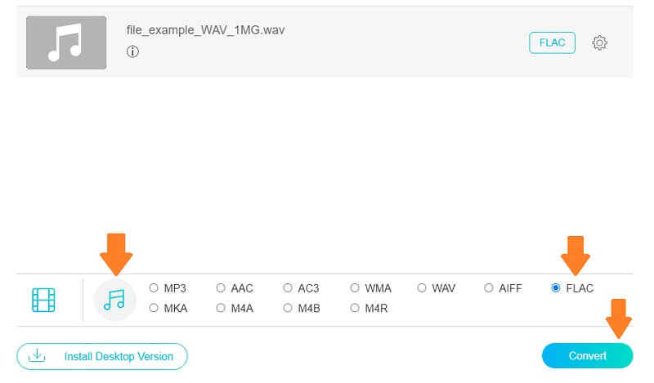This screenshot has width=654, height=383.
Task: Click Install Desktop Version button
Action: click(102, 356)
